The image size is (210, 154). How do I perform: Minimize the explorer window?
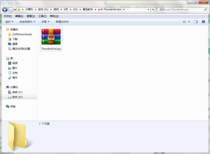pyautogui.click(x=190, y=2)
